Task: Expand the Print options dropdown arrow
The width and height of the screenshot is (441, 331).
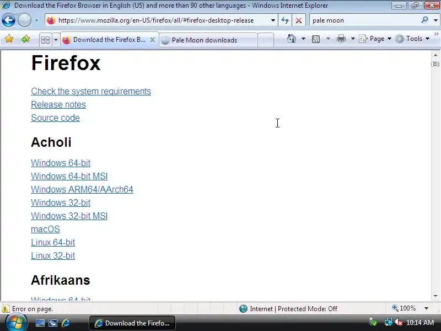Action: (353, 39)
